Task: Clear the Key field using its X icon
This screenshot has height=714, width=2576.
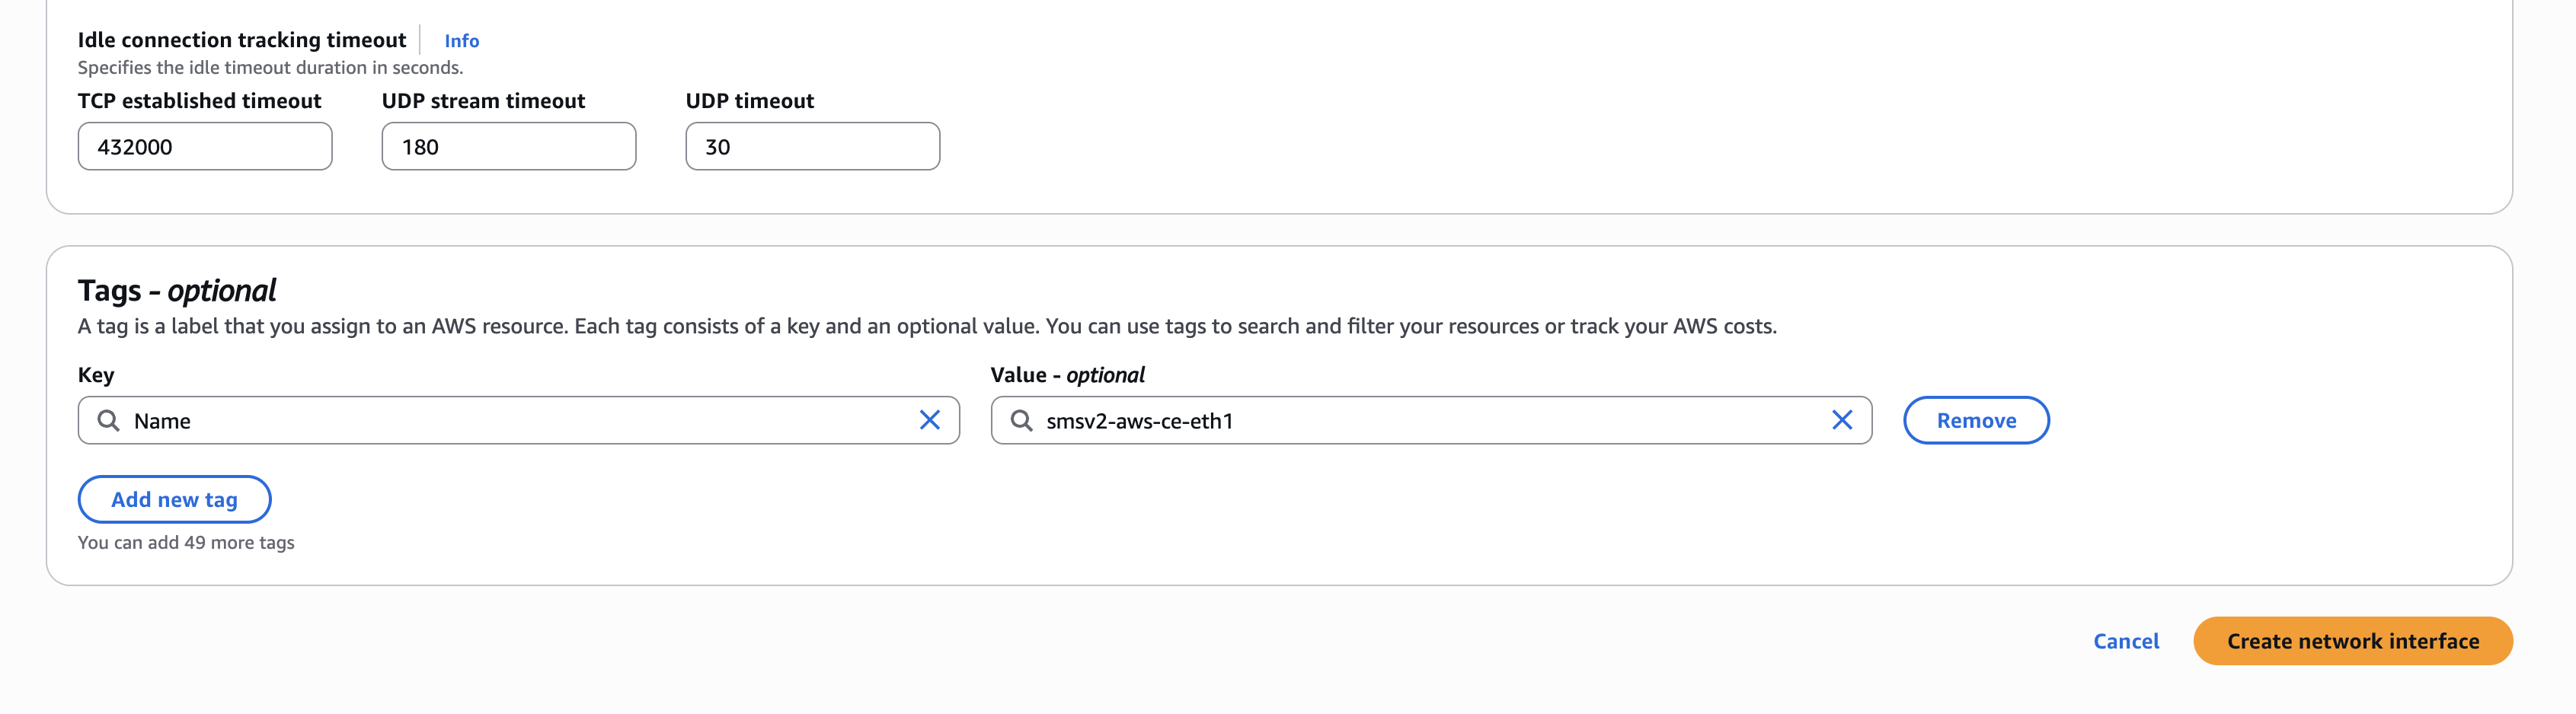Action: pos(929,420)
